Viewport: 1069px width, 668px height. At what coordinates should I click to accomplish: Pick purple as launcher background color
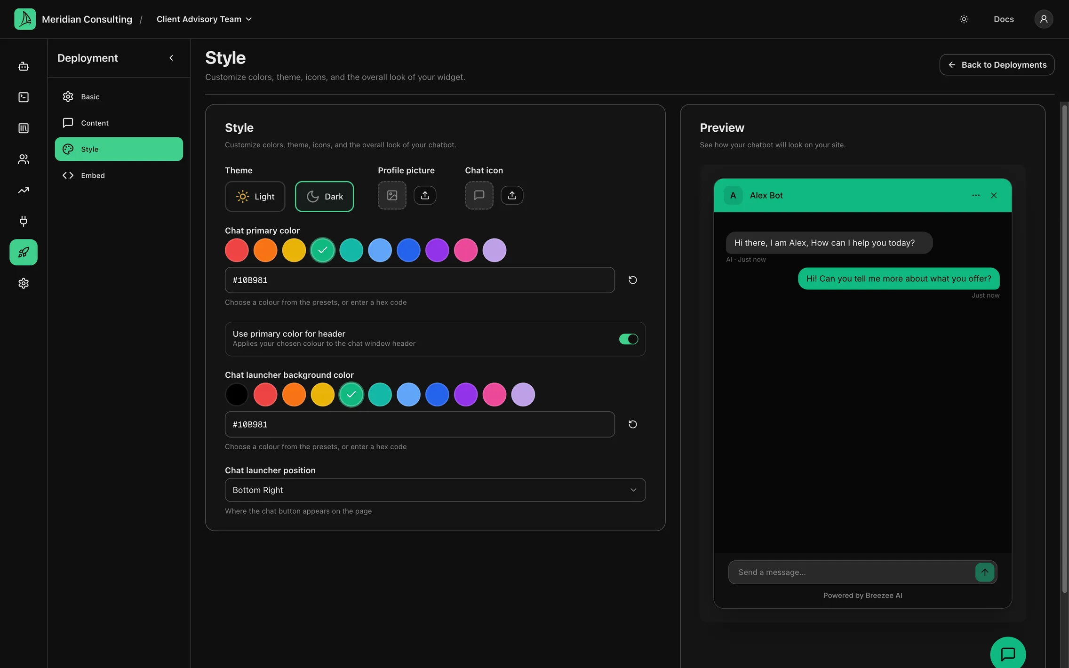coord(466,394)
